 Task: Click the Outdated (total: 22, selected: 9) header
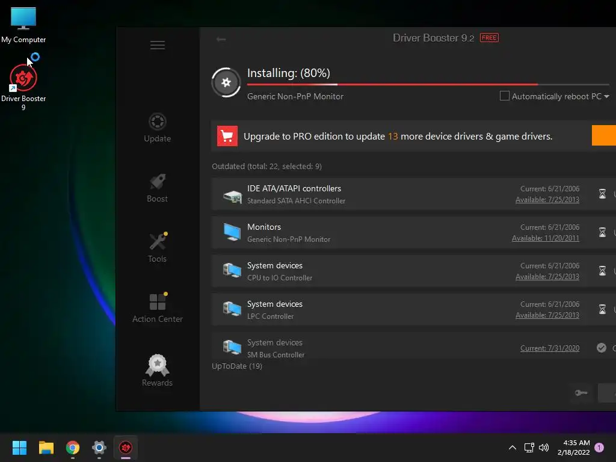(266, 166)
